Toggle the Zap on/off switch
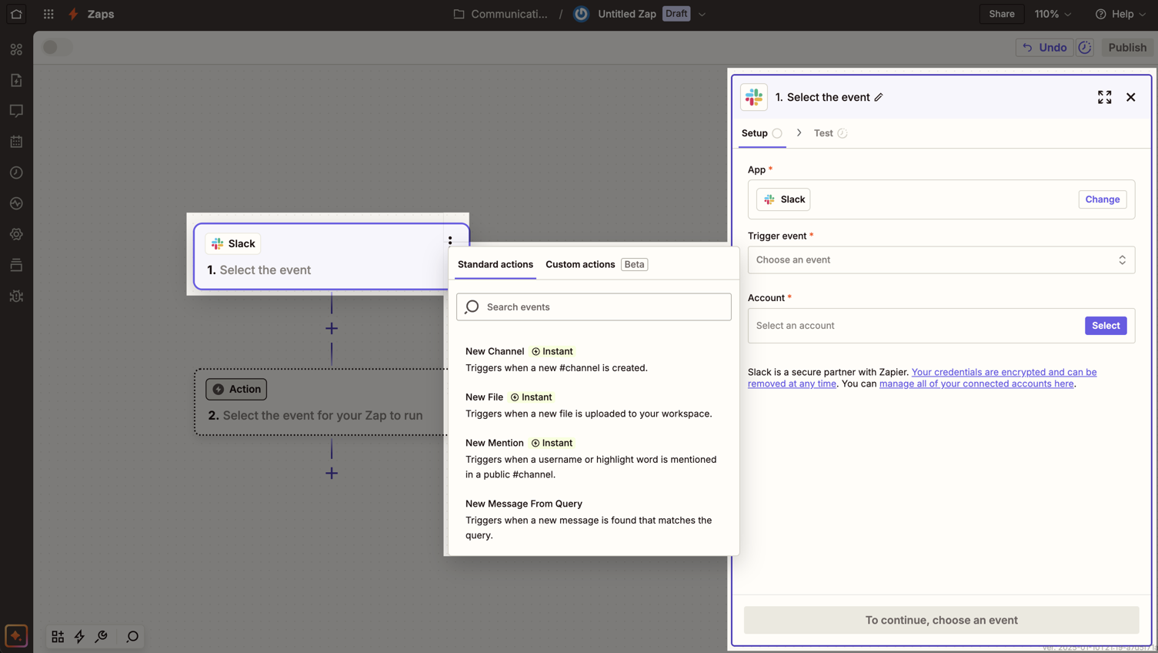The image size is (1158, 653). click(56, 48)
